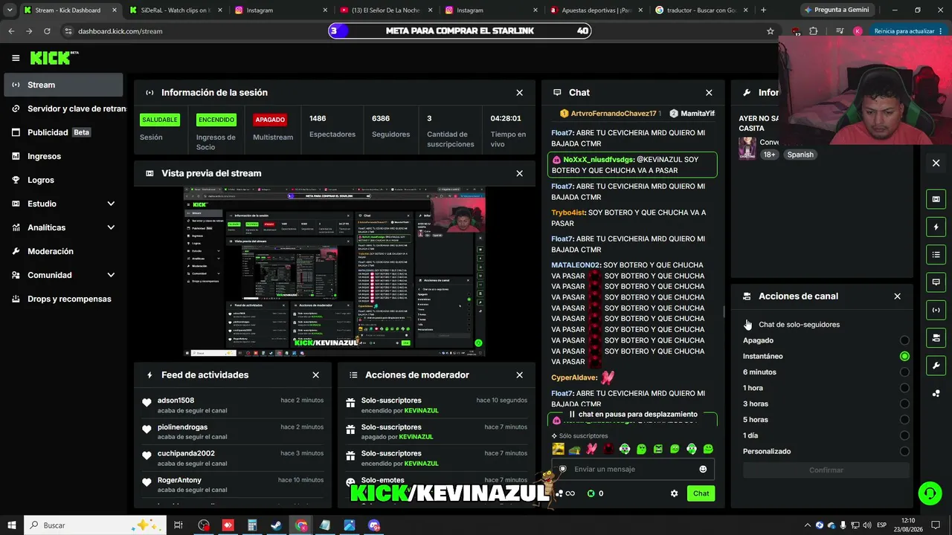
Task: Switch to the El Señor De La Noche tab
Action: [387, 10]
